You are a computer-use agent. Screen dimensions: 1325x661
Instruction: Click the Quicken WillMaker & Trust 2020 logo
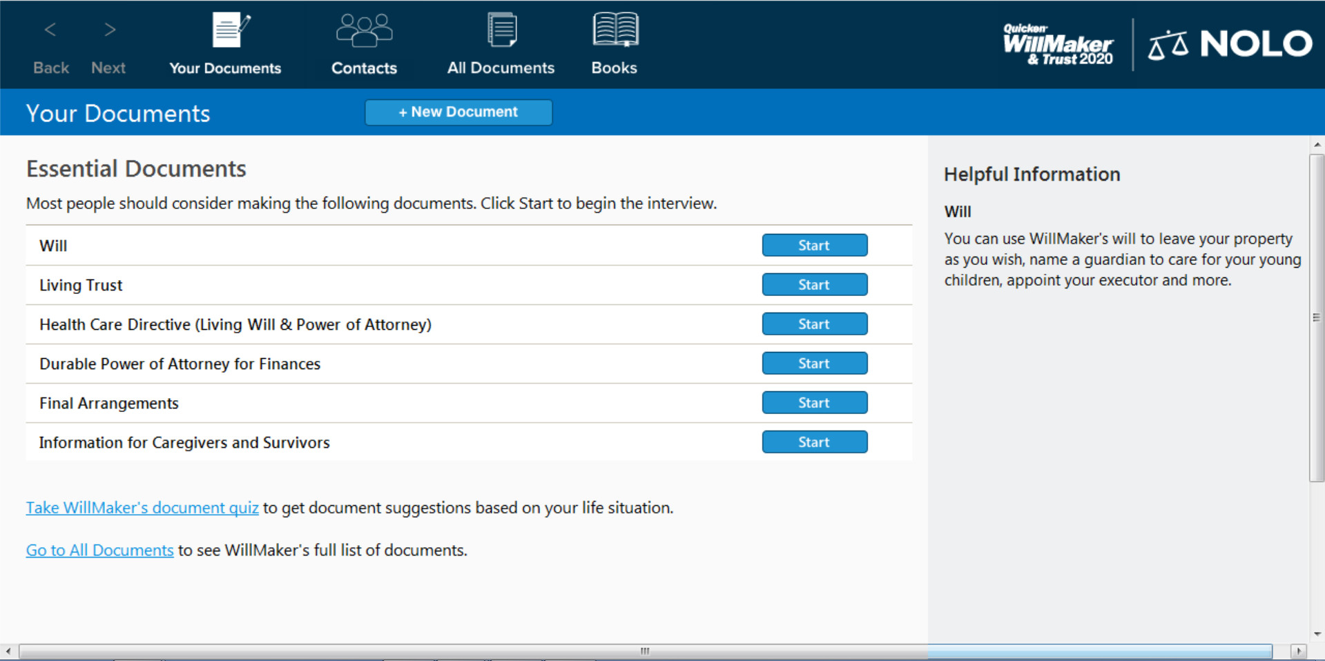pyautogui.click(x=1058, y=44)
